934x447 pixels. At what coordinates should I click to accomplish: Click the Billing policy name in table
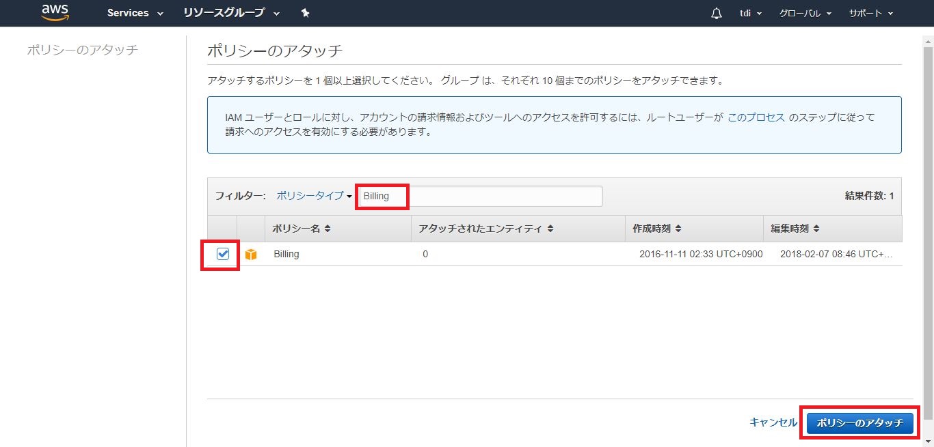coord(286,254)
